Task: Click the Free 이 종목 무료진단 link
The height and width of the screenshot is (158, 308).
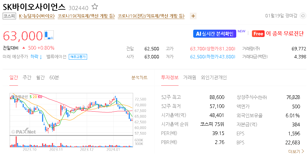Action: tap(278, 34)
